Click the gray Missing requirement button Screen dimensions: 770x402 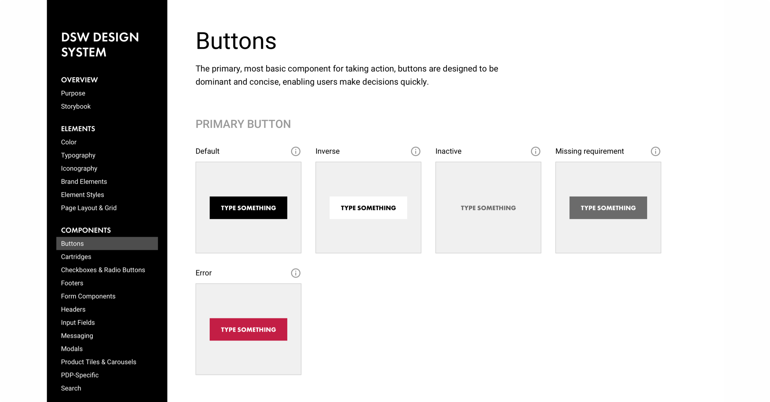[x=608, y=208]
